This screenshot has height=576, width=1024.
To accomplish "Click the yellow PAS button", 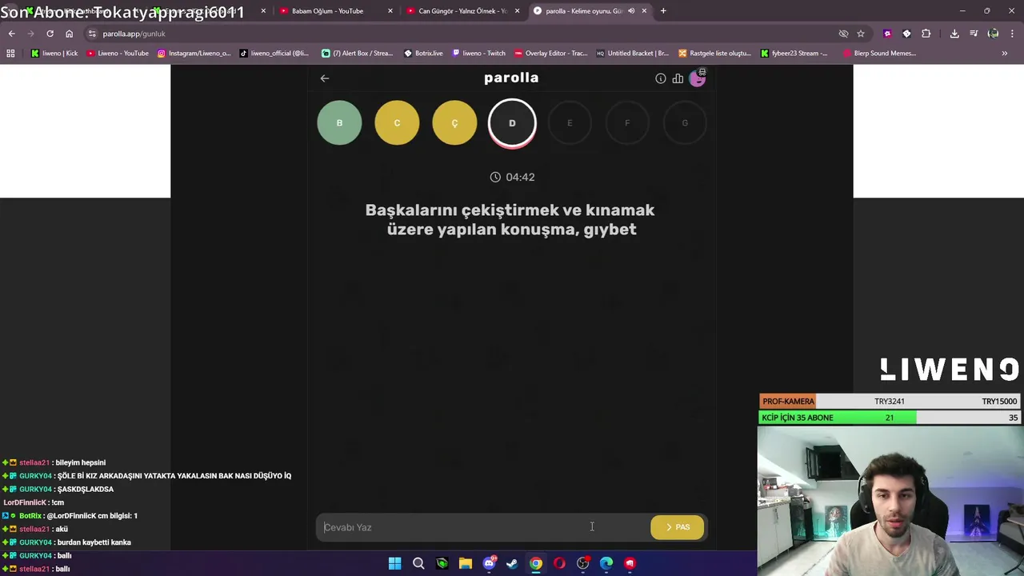I will (x=678, y=527).
